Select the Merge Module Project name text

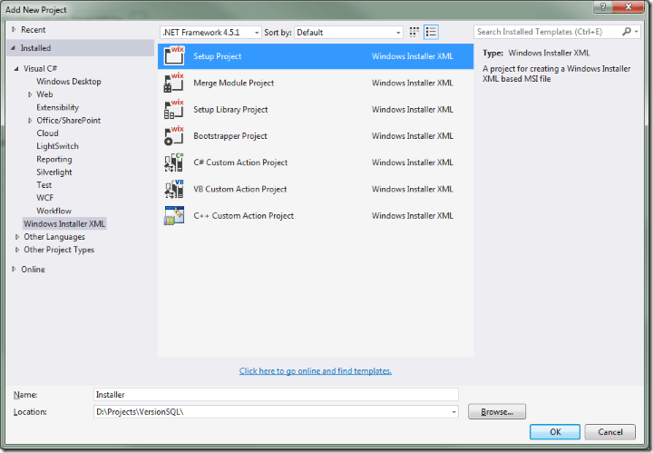(x=234, y=83)
